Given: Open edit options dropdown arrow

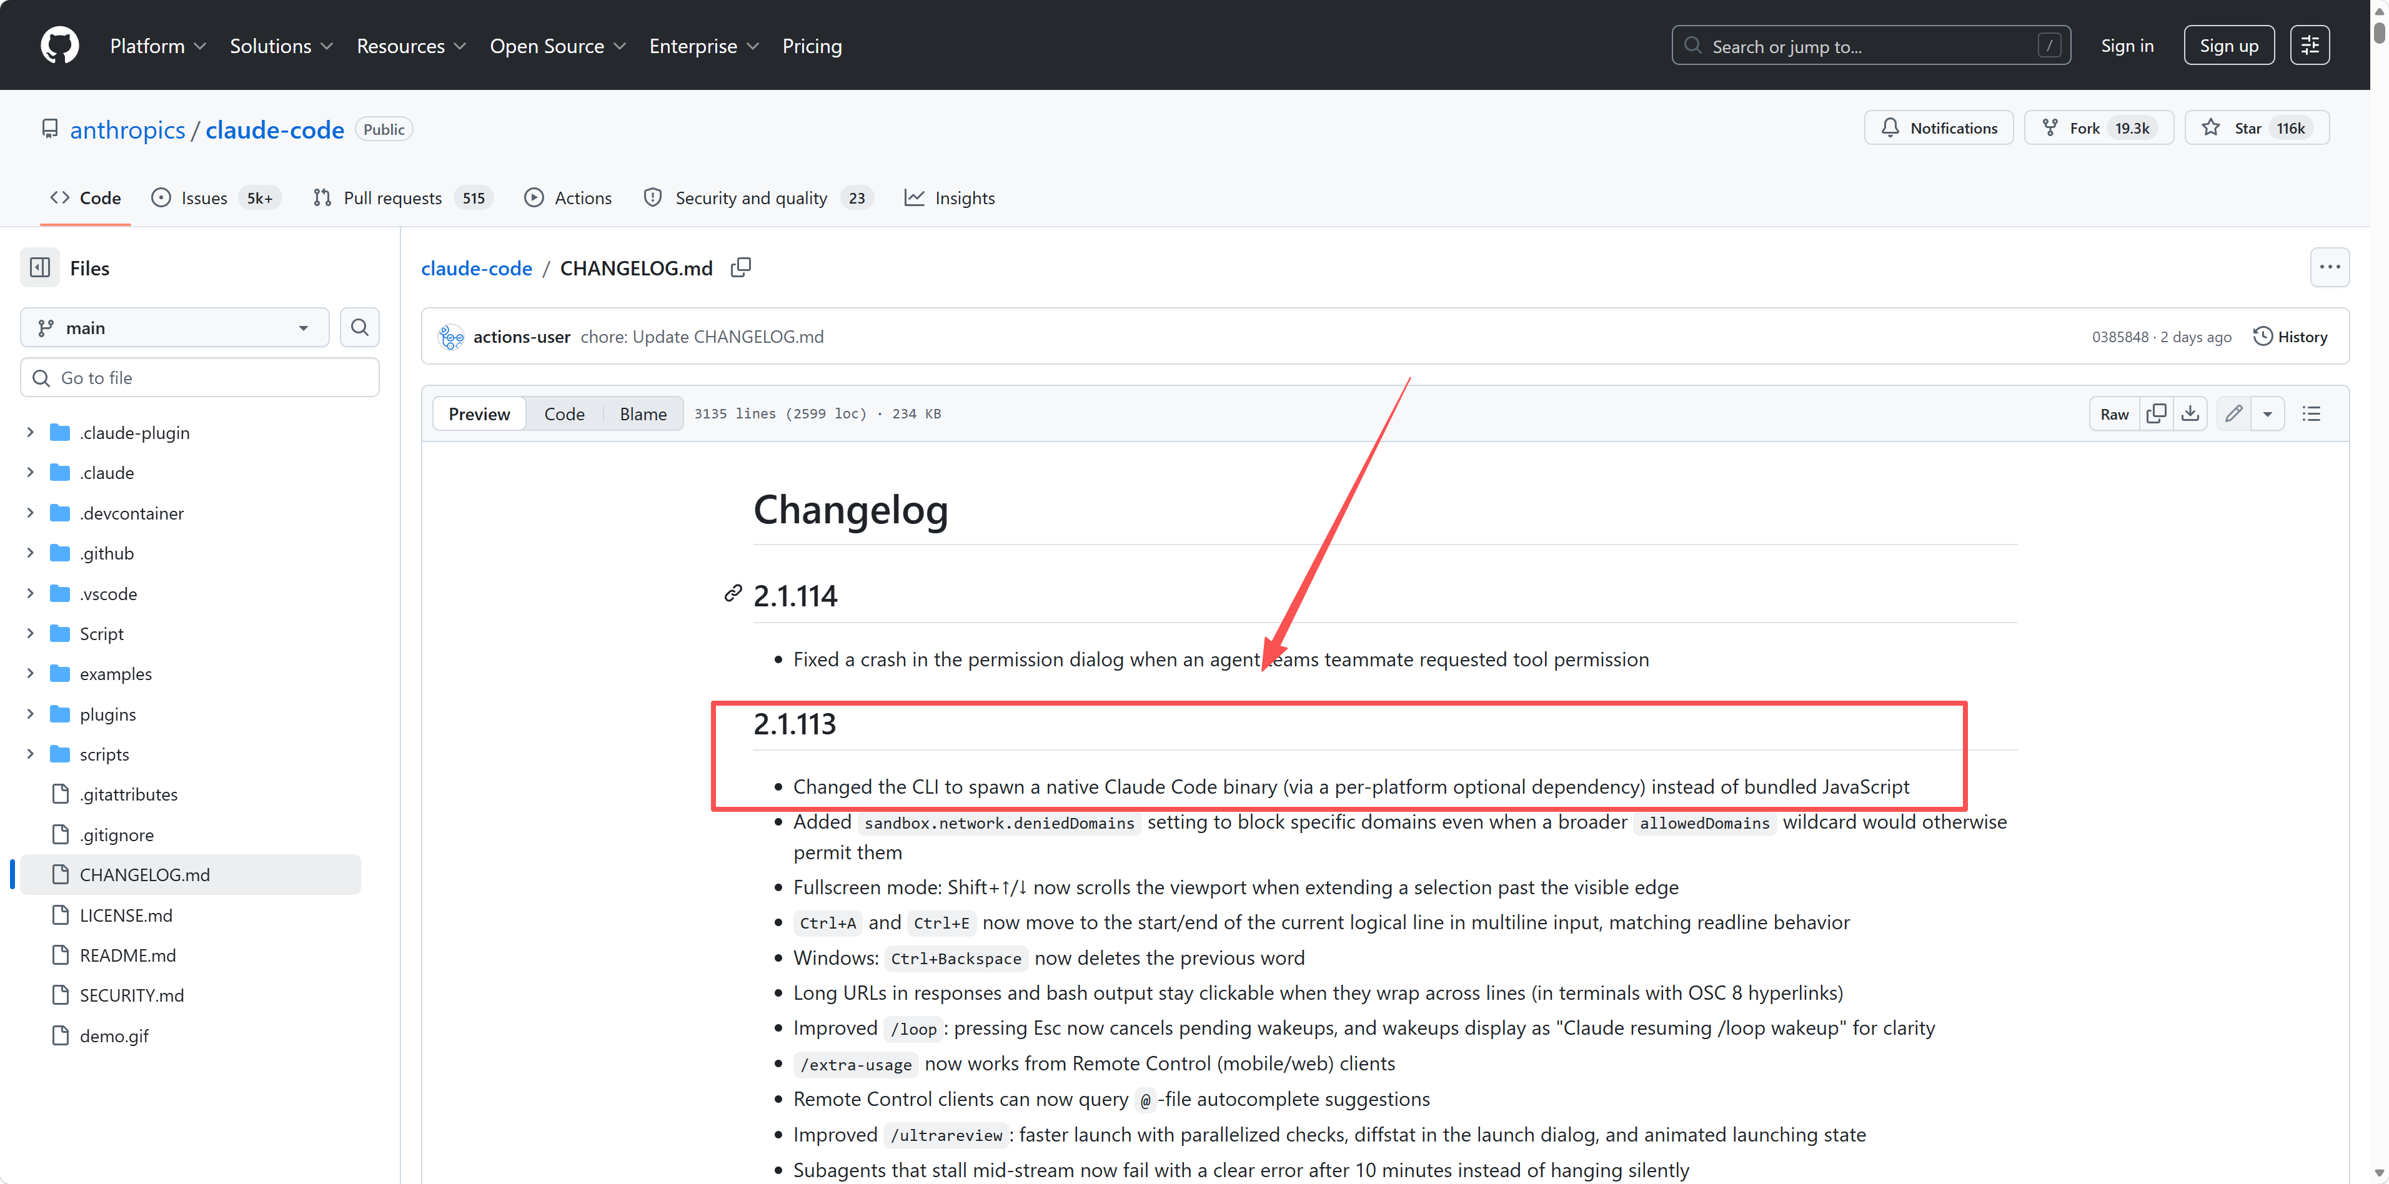Looking at the screenshot, I should 2268,413.
